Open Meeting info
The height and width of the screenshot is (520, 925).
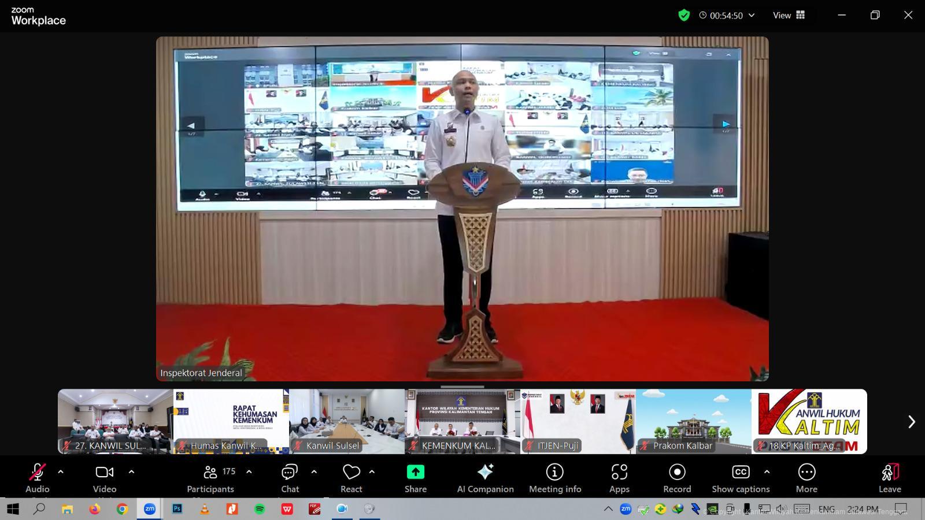554,478
